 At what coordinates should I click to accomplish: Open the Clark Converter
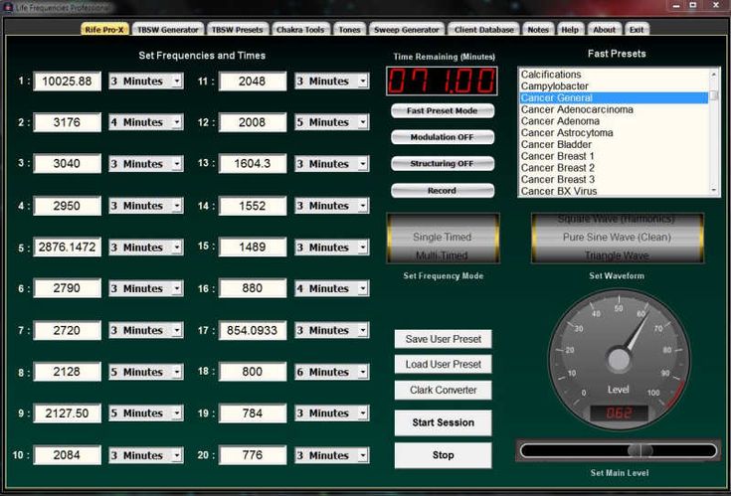coord(443,390)
